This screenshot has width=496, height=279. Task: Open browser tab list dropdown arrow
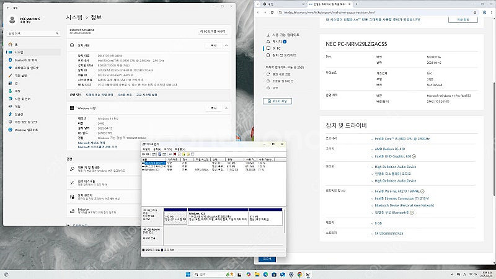pos(258,4)
